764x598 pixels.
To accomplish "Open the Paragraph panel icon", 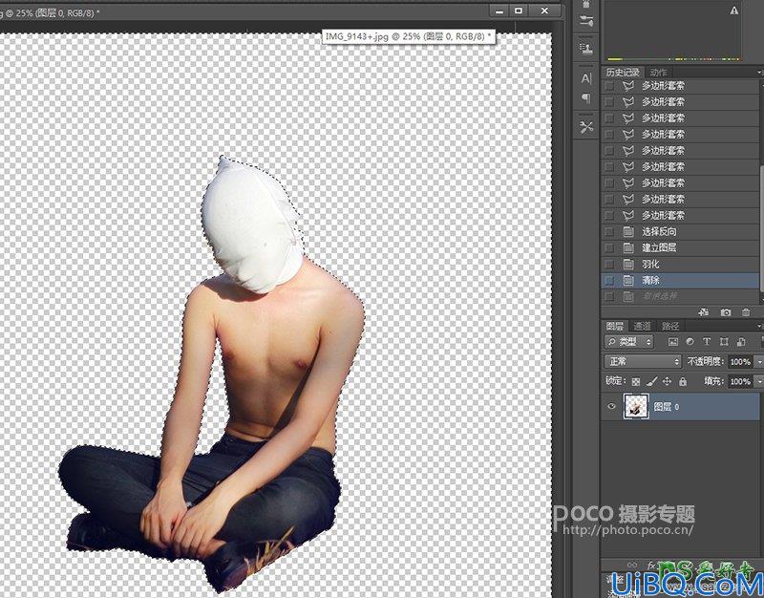I will point(586,99).
